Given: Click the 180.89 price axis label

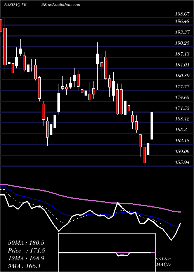Looking at the screenshot, I should [182, 76].
